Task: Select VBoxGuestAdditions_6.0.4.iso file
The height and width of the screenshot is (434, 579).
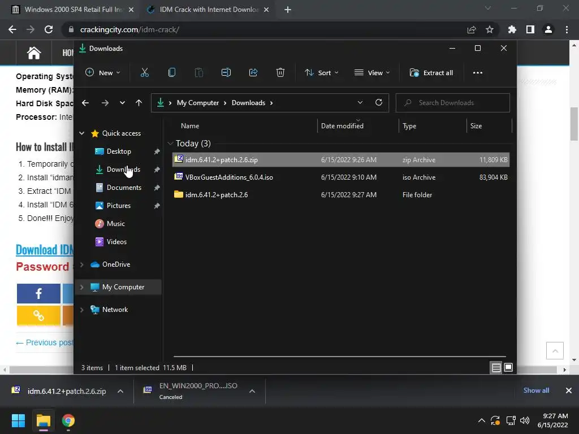Action: tap(341, 177)
